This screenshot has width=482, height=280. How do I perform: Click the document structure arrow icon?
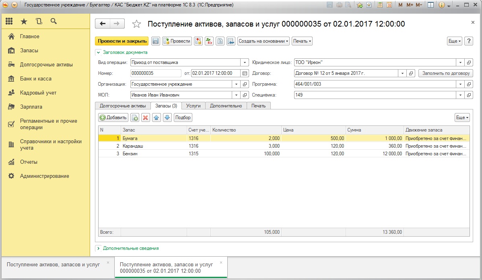pyautogui.click(x=231, y=41)
